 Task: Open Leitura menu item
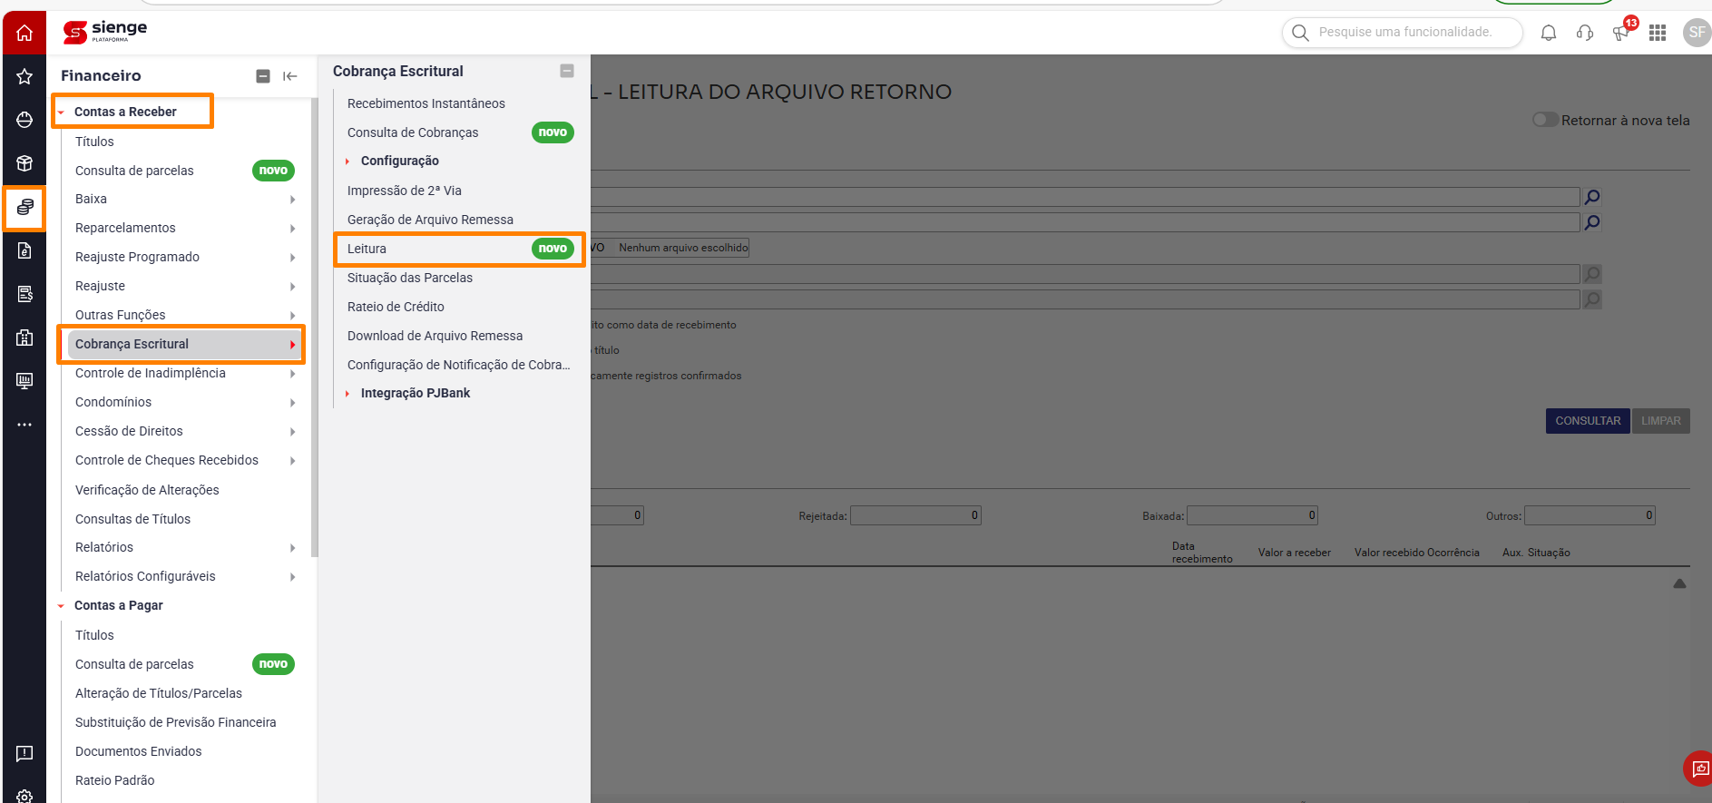tap(460, 249)
